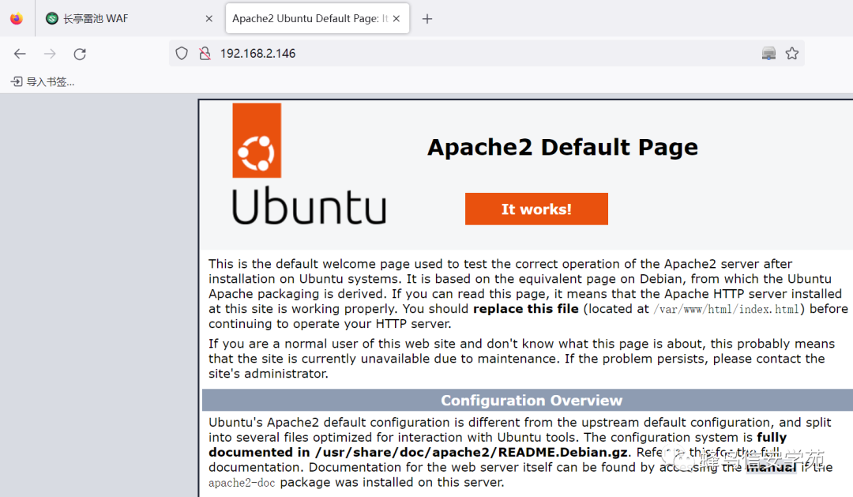
Task: Reload the current page
Action: (x=80, y=54)
